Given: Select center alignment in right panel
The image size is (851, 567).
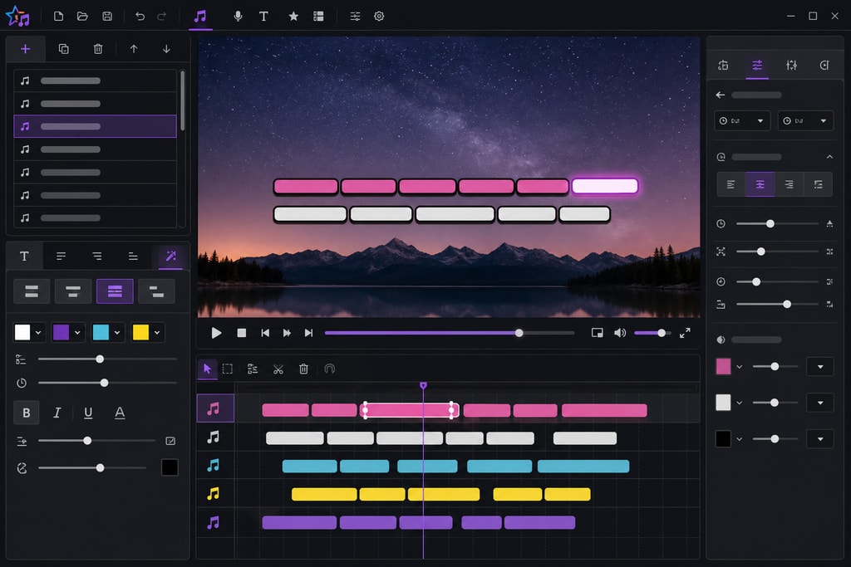Looking at the screenshot, I should [x=760, y=185].
